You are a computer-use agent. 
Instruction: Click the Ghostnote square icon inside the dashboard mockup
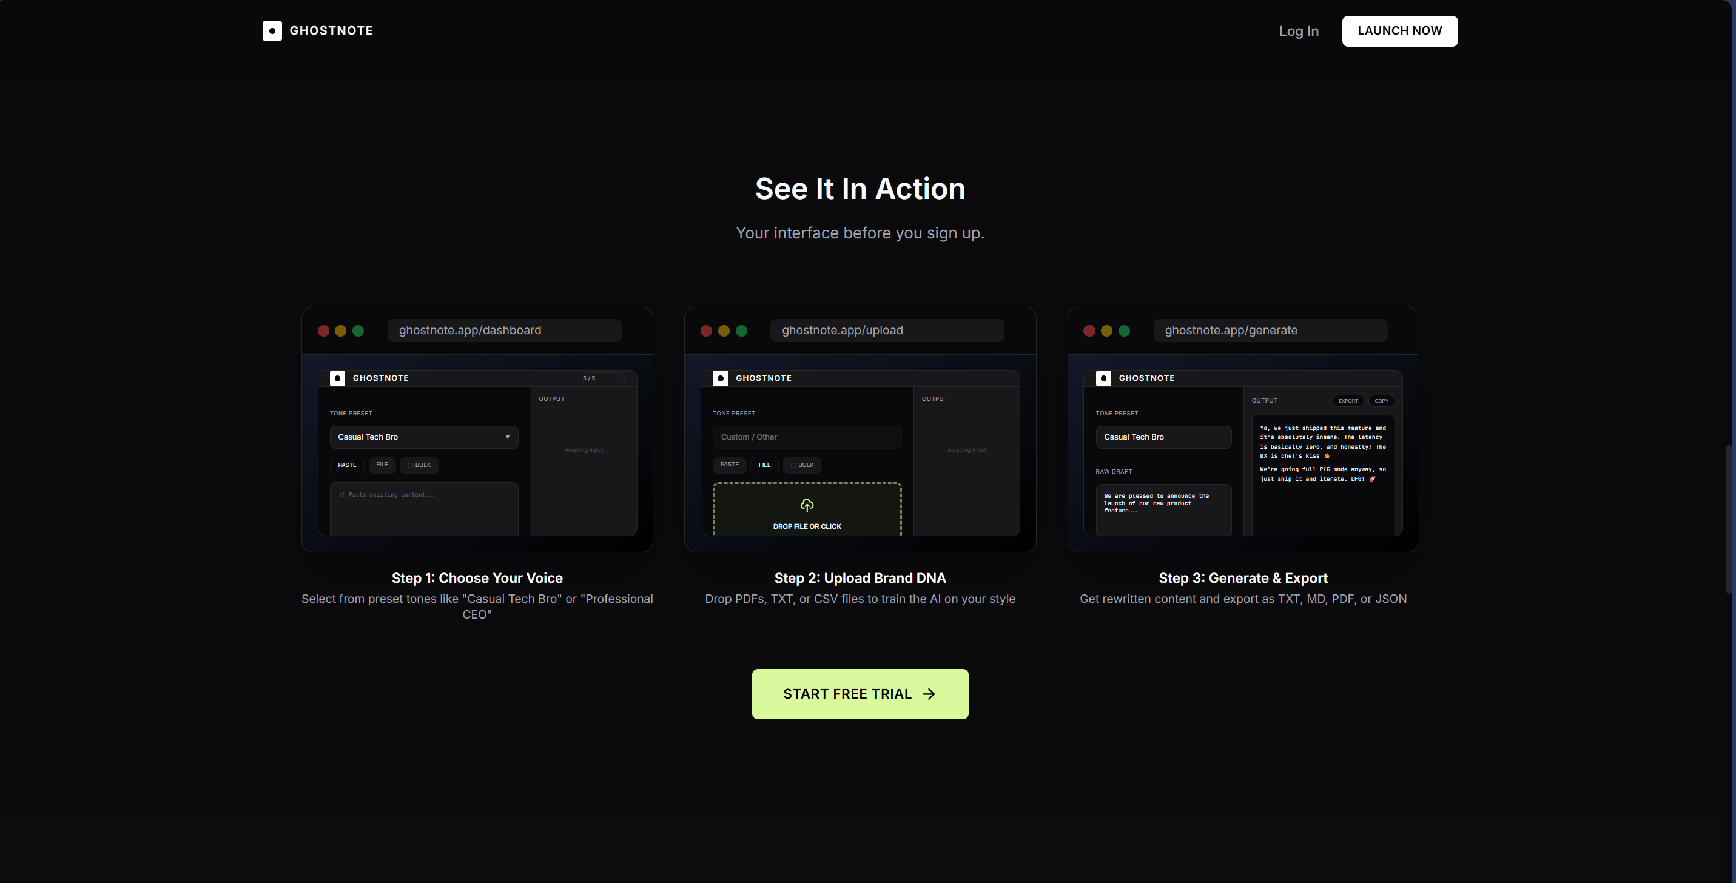coord(337,378)
